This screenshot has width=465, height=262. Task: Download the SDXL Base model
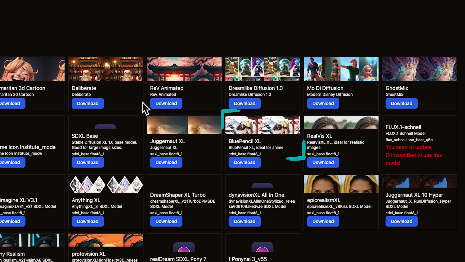tap(88, 162)
